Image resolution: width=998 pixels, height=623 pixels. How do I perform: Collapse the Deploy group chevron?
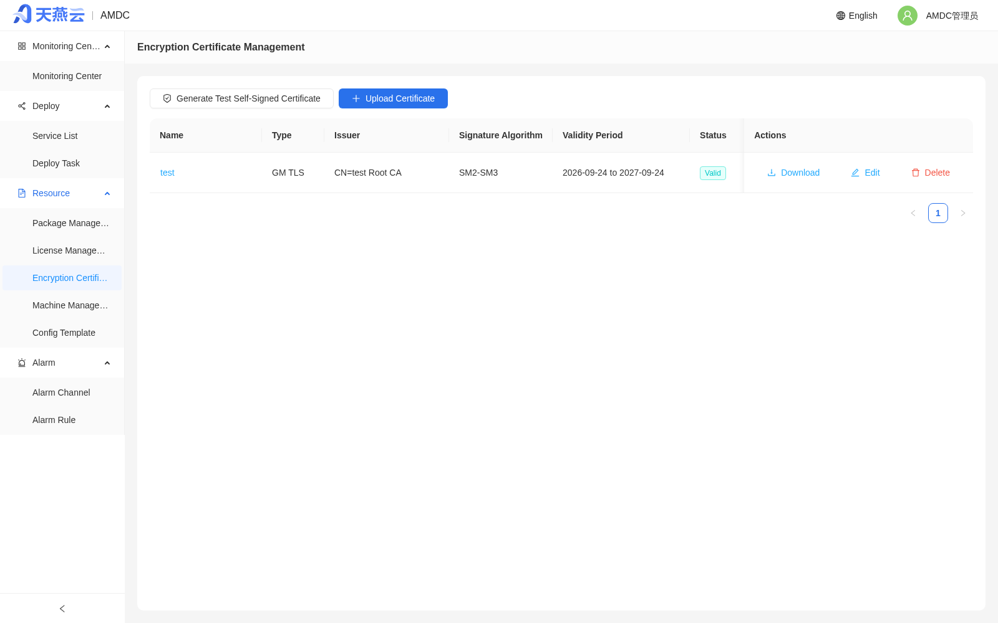(107, 107)
